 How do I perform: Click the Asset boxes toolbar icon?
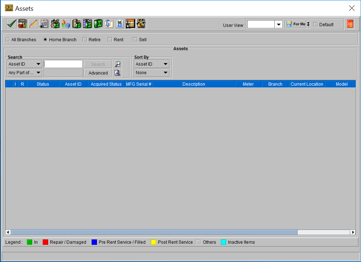(x=22, y=24)
